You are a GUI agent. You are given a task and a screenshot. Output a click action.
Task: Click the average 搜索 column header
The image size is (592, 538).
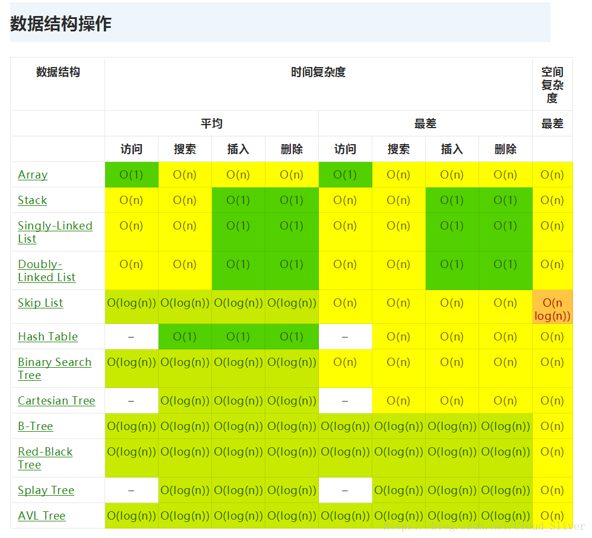tap(185, 149)
